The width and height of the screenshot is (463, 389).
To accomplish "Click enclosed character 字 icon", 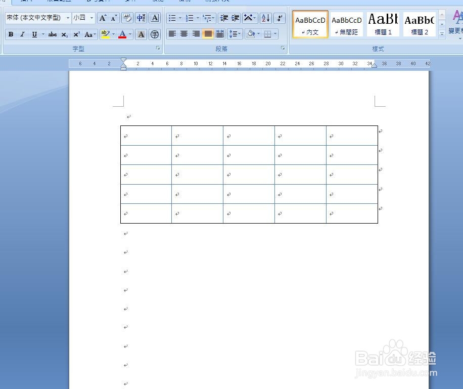I will 155,34.
